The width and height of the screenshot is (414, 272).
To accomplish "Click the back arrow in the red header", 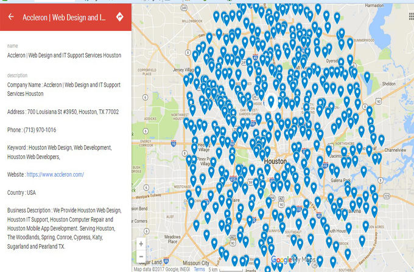I will pos(11,17).
